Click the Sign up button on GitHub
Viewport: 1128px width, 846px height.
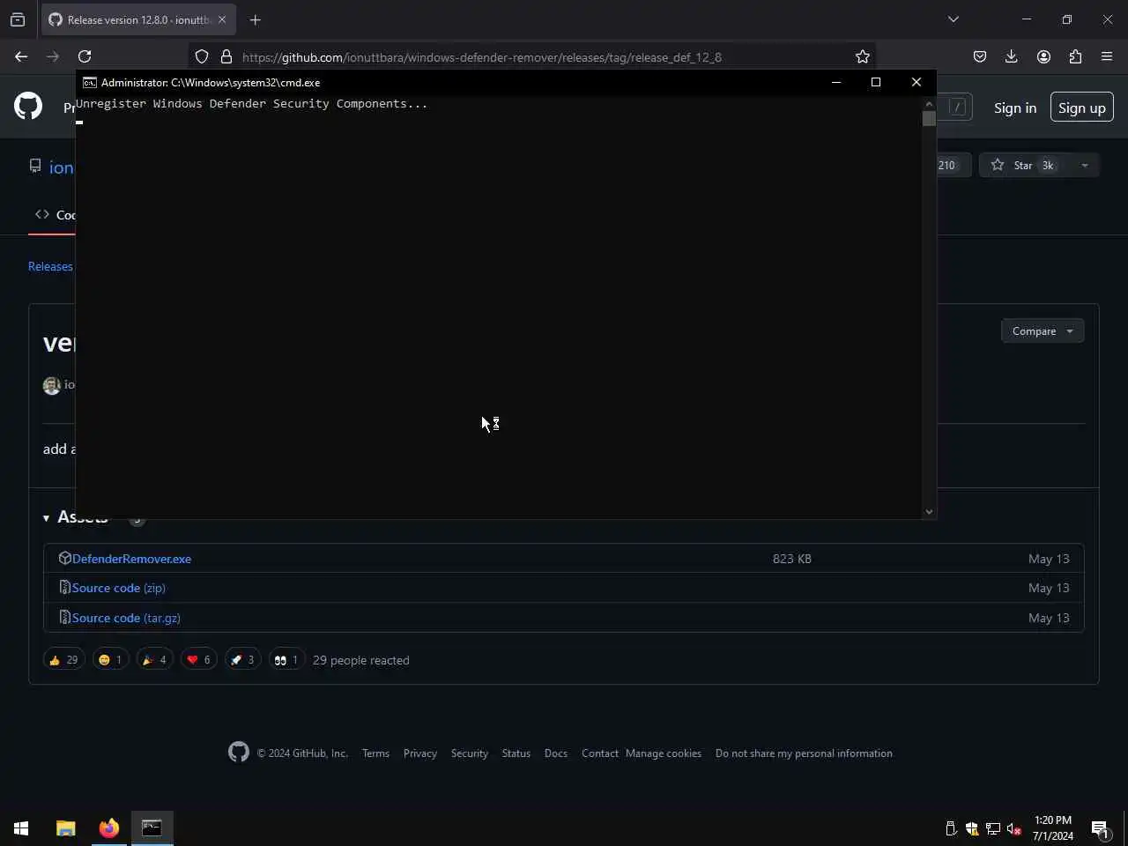1081,108
